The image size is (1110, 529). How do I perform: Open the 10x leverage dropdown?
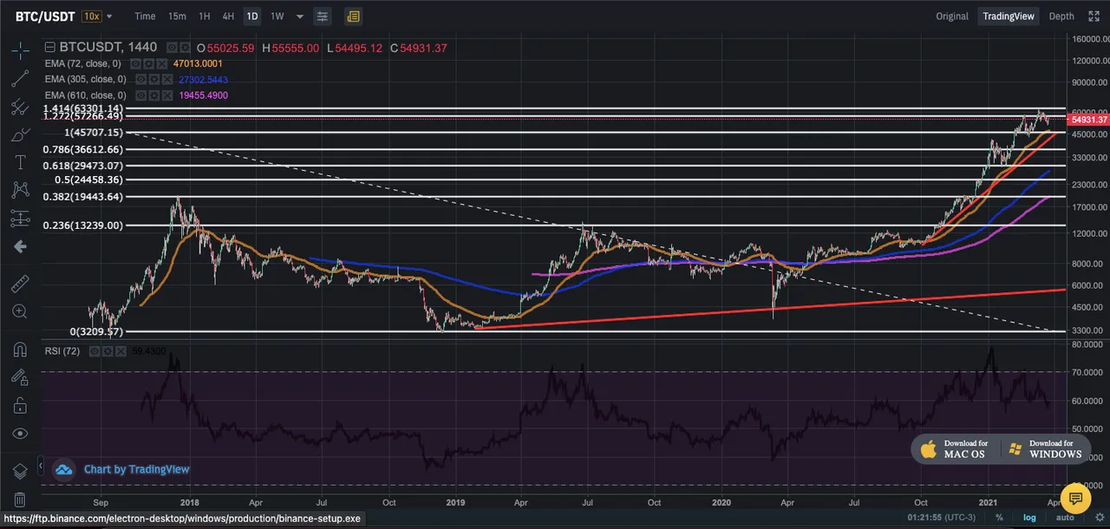click(x=98, y=16)
